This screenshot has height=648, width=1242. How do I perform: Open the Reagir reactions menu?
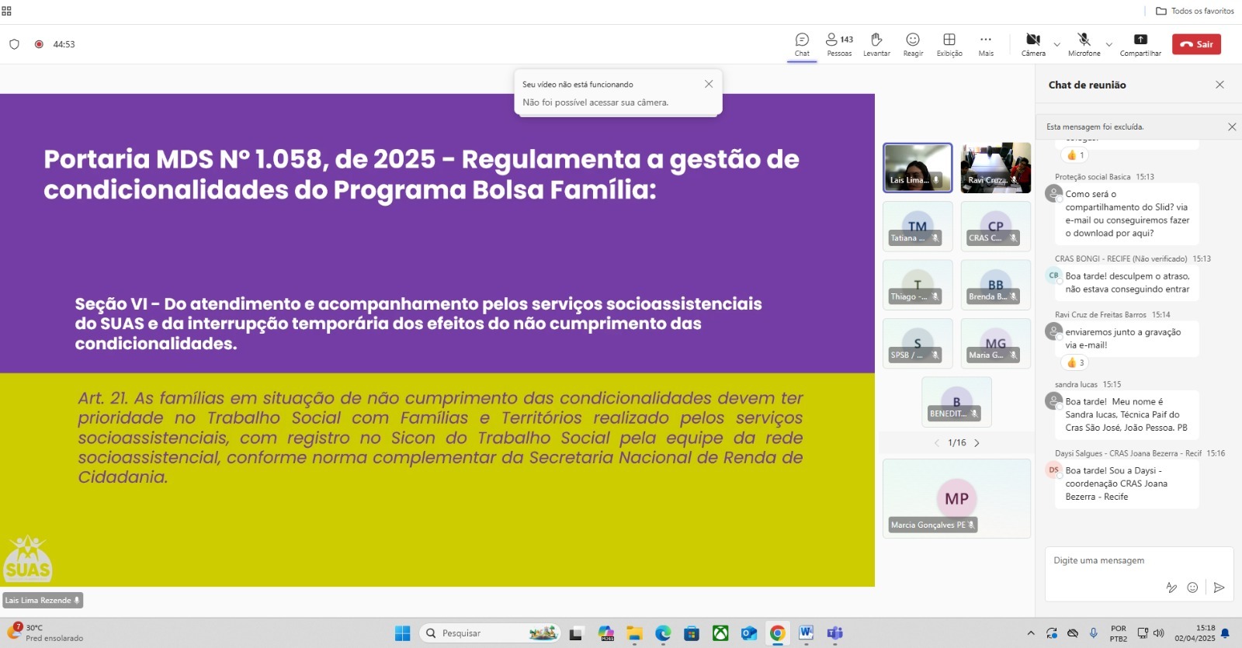913,44
